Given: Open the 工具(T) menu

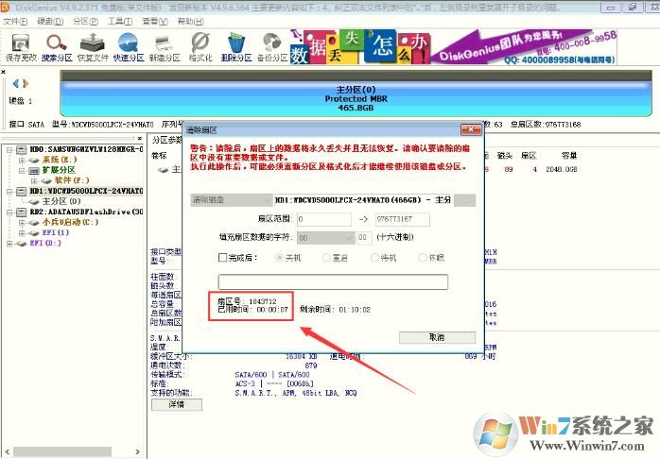Looking at the screenshot, I should tap(120, 21).
